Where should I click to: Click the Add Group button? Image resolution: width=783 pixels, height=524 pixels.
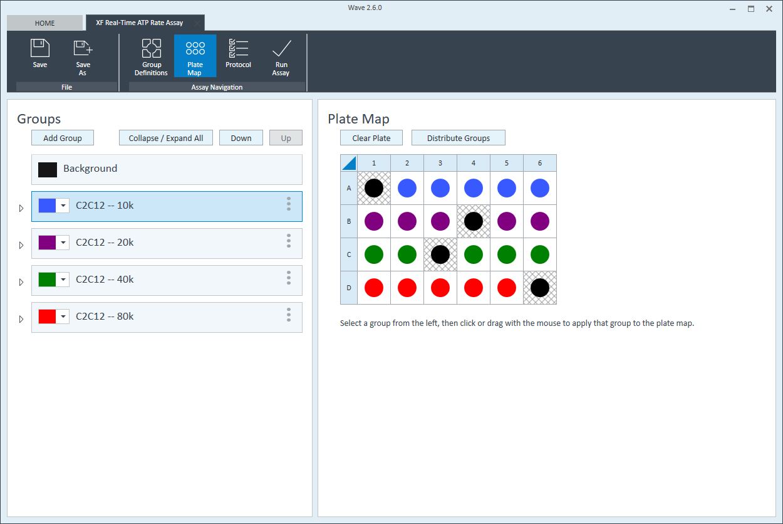tap(63, 138)
